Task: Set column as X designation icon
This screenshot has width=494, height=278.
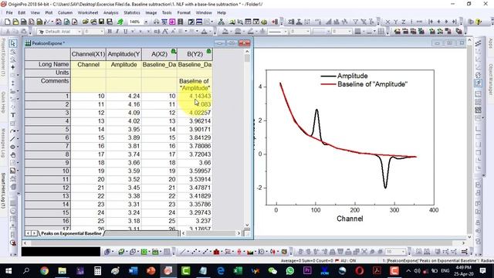Action: point(387,22)
